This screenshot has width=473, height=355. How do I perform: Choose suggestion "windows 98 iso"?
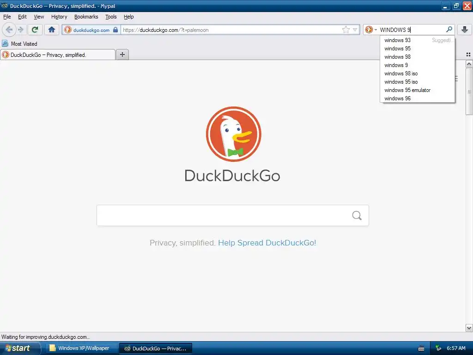tap(418, 73)
